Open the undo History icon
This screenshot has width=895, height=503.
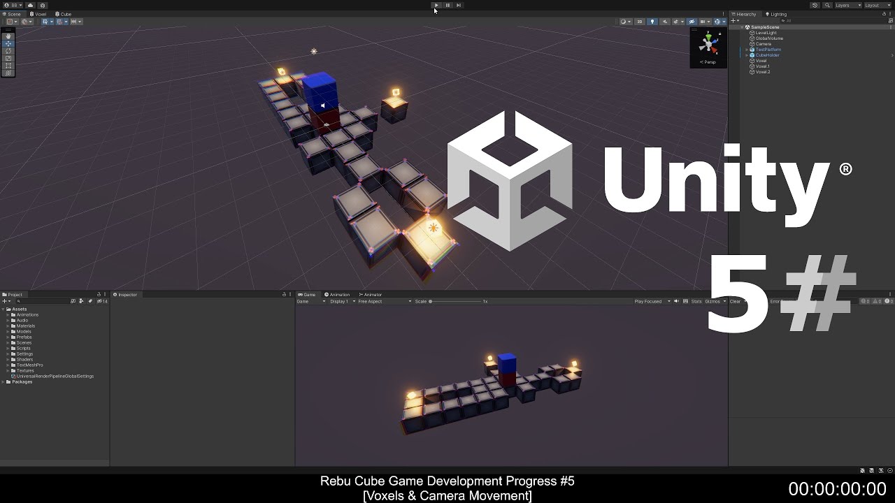(815, 5)
